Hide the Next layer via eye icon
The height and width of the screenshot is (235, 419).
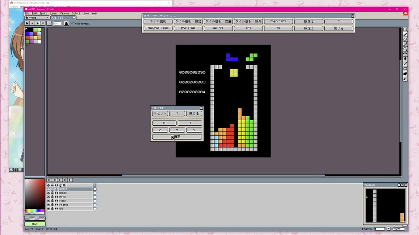48,197
